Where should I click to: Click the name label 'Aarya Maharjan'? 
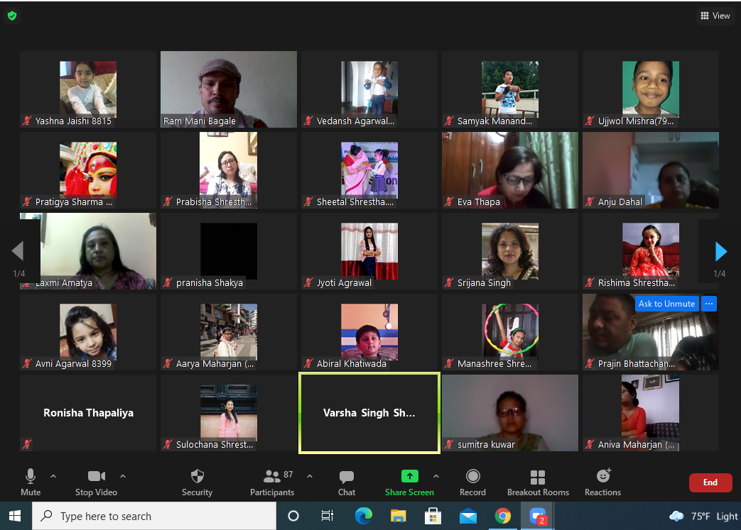point(215,364)
